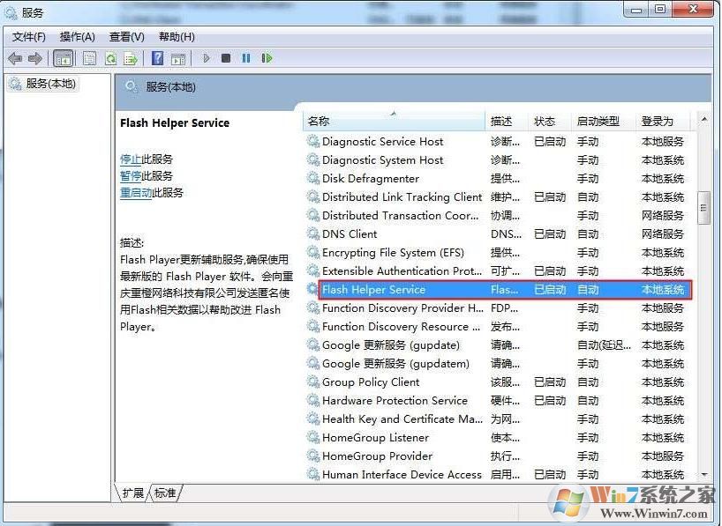Start the service using the play icon
The width and height of the screenshot is (722, 526).
click(205, 58)
